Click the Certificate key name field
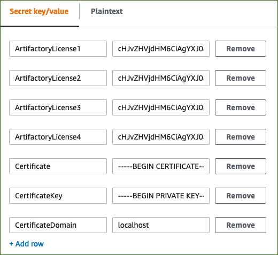Image resolution: width=278 pixels, height=255 pixels. pos(58,166)
